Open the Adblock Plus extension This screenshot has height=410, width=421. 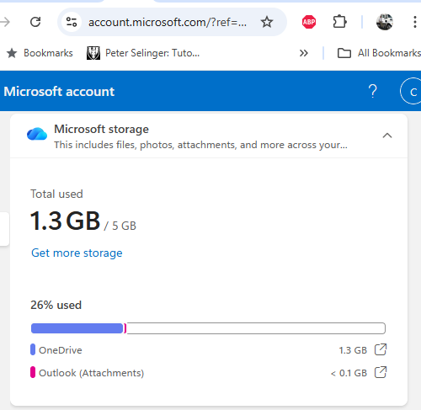(309, 22)
